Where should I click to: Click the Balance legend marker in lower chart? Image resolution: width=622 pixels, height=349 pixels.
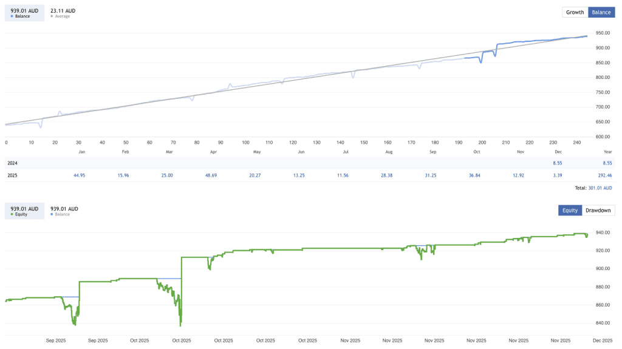click(x=52, y=214)
